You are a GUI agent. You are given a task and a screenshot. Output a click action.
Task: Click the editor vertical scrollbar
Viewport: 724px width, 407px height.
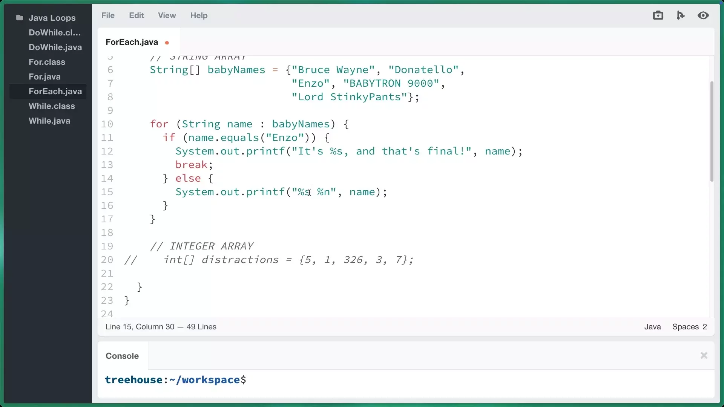coord(712,131)
